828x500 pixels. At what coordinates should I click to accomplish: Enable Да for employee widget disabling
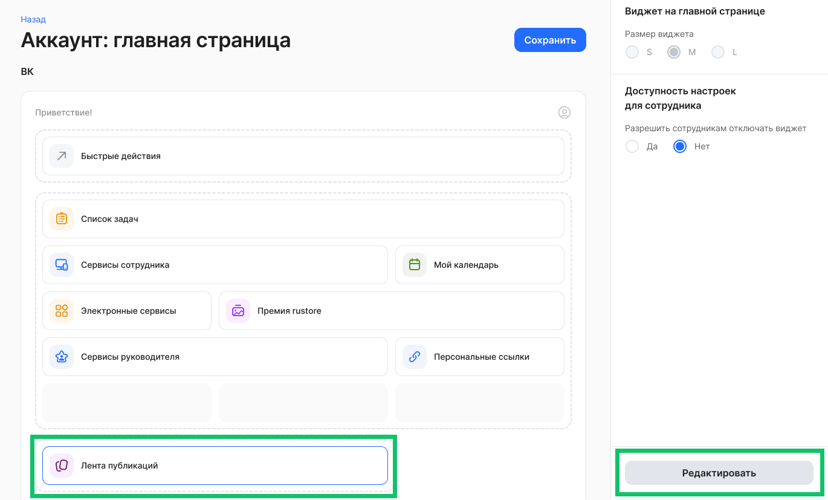(x=632, y=146)
